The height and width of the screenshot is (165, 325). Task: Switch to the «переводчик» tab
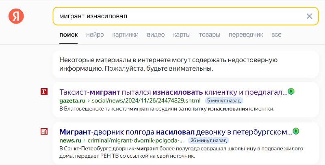pyautogui.click(x=246, y=35)
